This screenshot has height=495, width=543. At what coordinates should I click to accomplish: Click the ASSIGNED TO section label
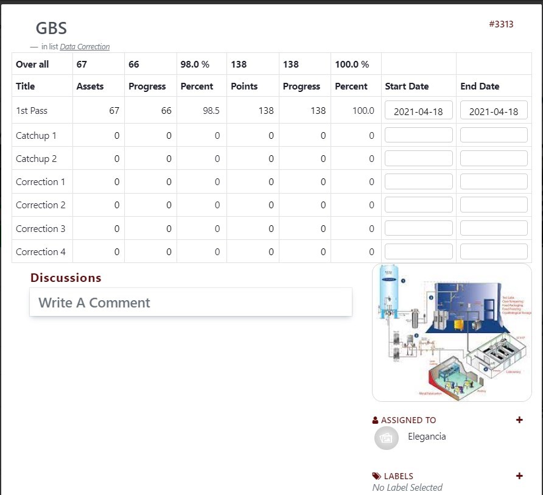coord(408,420)
